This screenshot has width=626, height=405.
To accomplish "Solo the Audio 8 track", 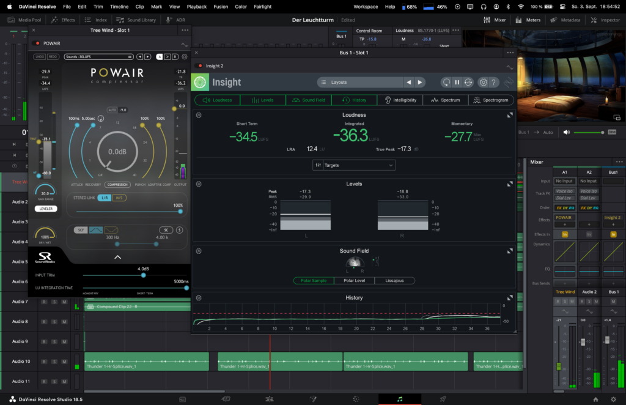I will (54, 322).
